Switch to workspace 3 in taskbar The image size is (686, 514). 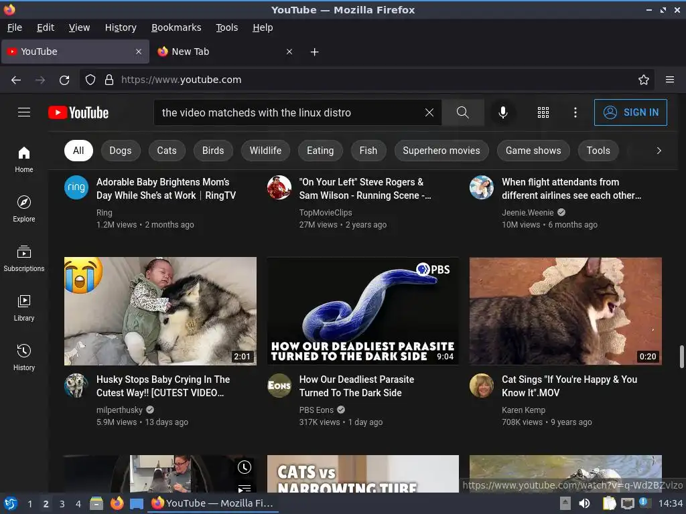click(x=62, y=503)
